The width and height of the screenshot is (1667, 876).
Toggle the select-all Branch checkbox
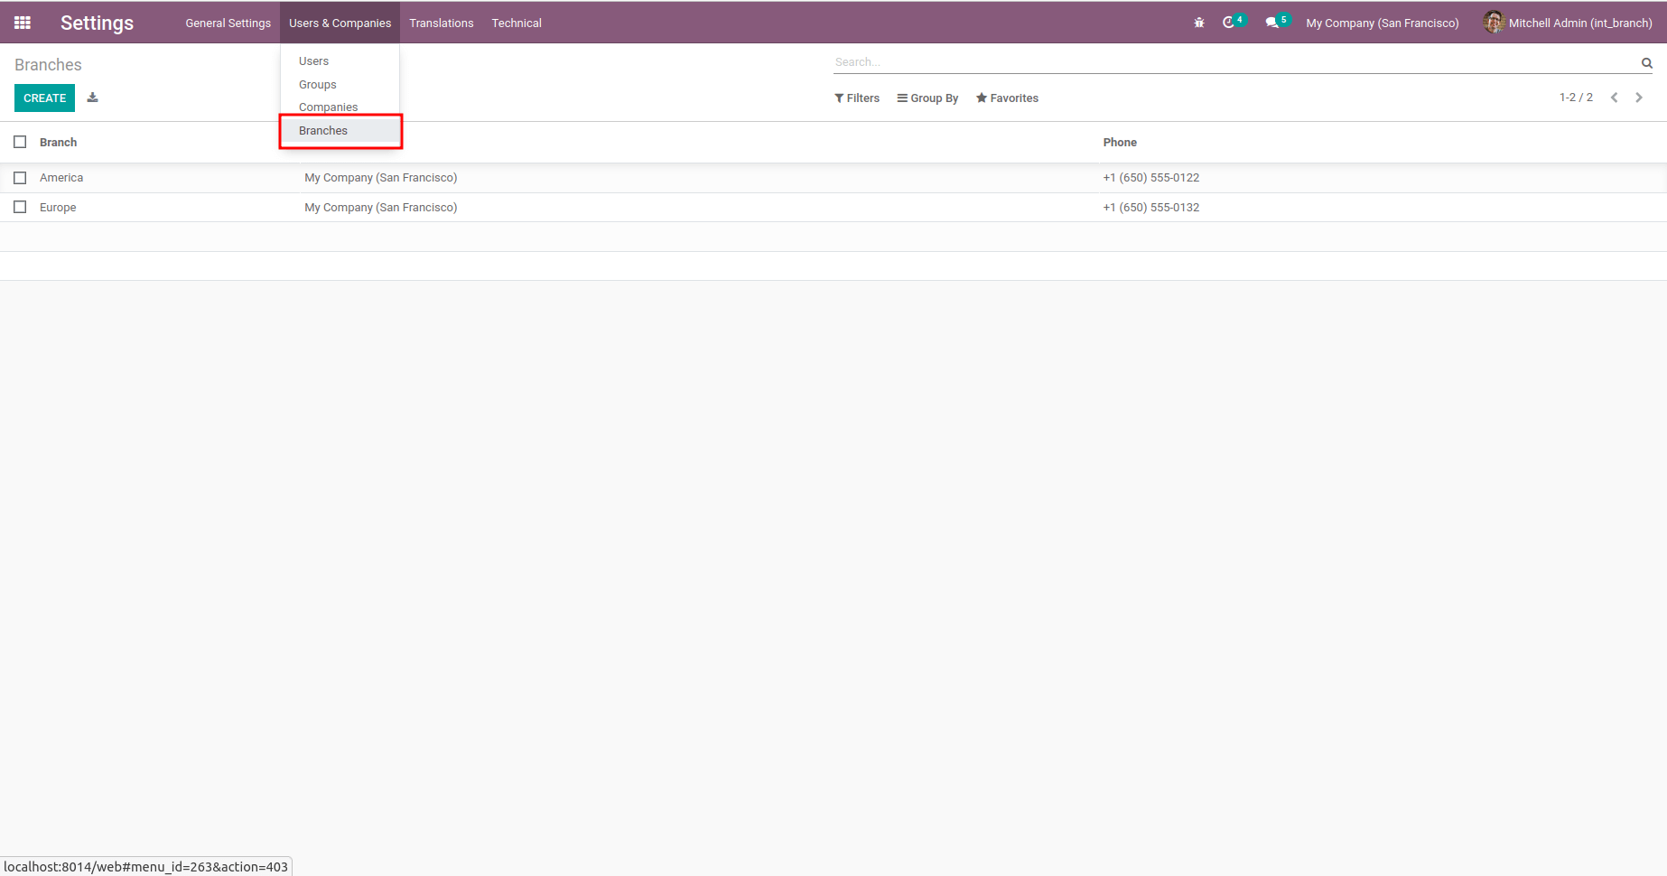click(20, 142)
